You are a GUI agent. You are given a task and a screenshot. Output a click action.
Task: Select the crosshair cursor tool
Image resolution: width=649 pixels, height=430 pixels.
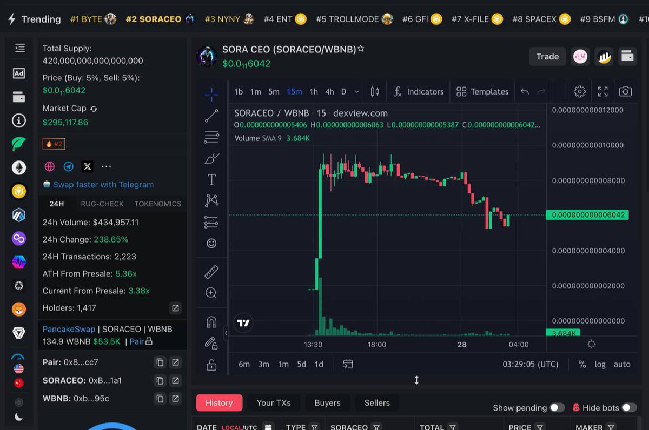pyautogui.click(x=211, y=95)
